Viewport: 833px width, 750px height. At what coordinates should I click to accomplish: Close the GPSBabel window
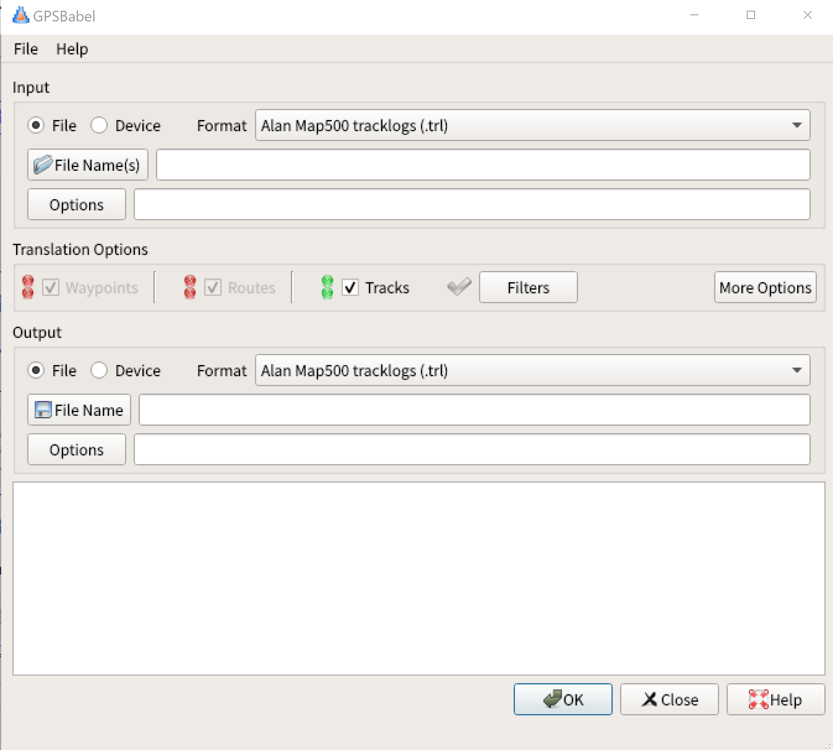coord(807,15)
